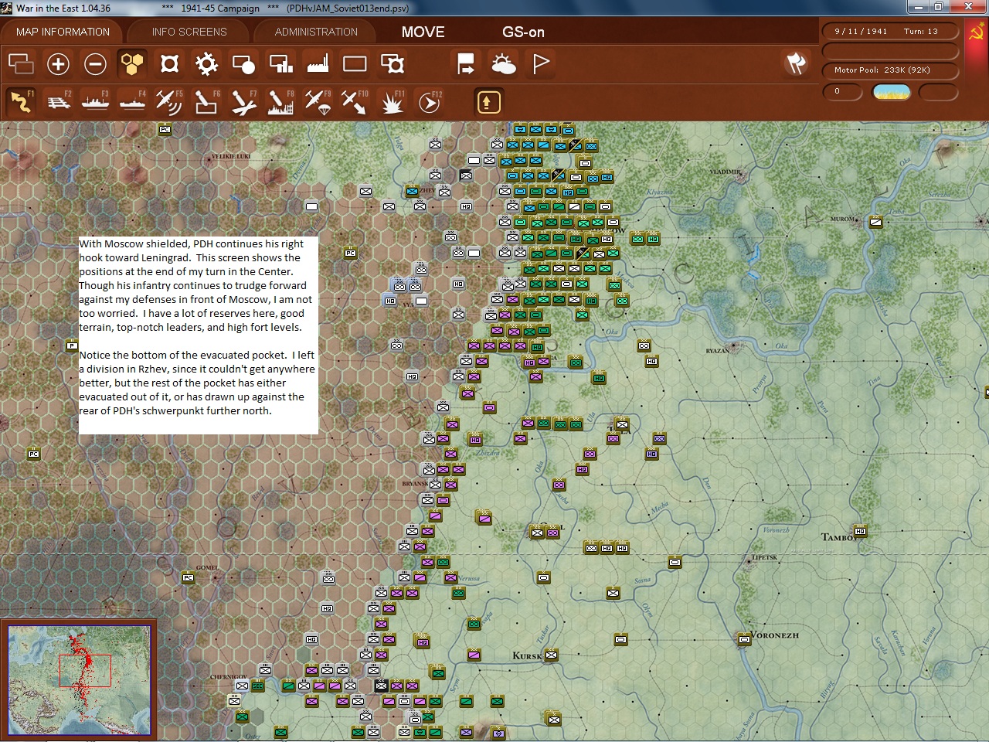This screenshot has width=989, height=742.
Task: Select F5 air recon mode icon
Action: [x=169, y=101]
